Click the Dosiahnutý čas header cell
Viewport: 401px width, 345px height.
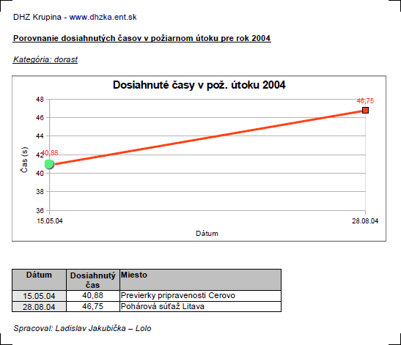click(93, 280)
